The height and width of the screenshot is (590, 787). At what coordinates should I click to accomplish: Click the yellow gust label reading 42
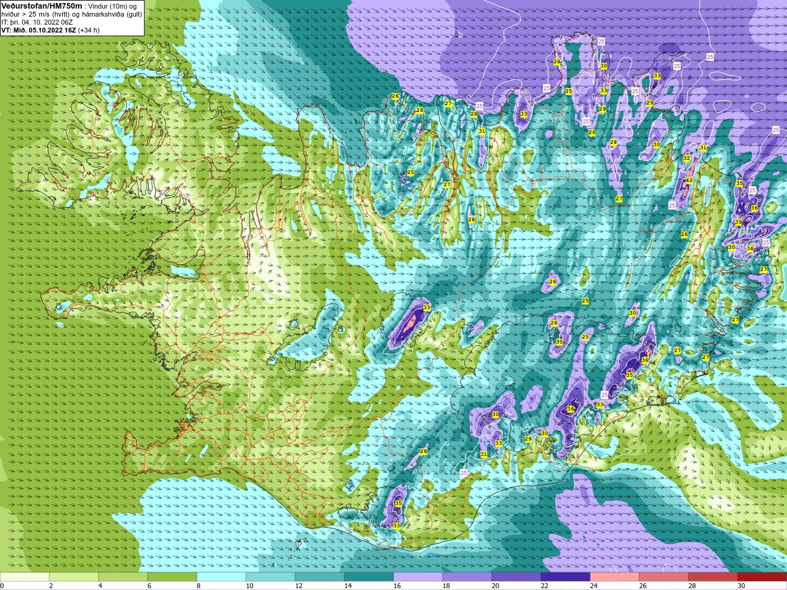[x=689, y=180]
